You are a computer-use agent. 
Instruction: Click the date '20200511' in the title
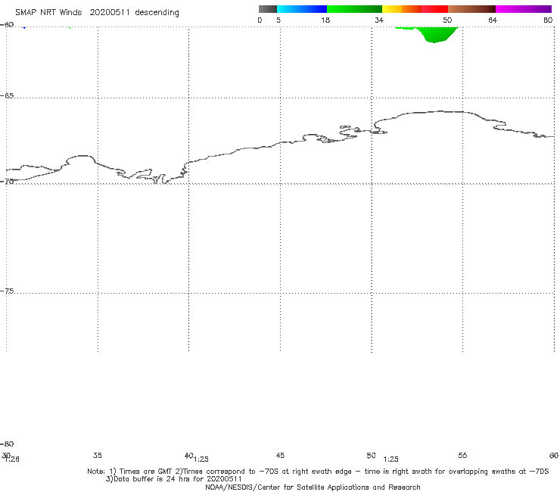[110, 12]
